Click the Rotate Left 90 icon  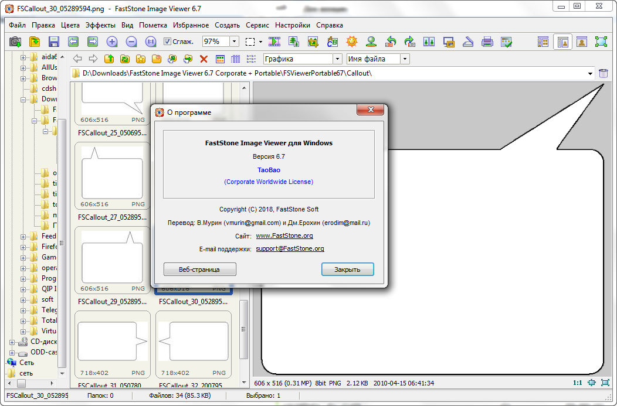pyautogui.click(x=391, y=42)
